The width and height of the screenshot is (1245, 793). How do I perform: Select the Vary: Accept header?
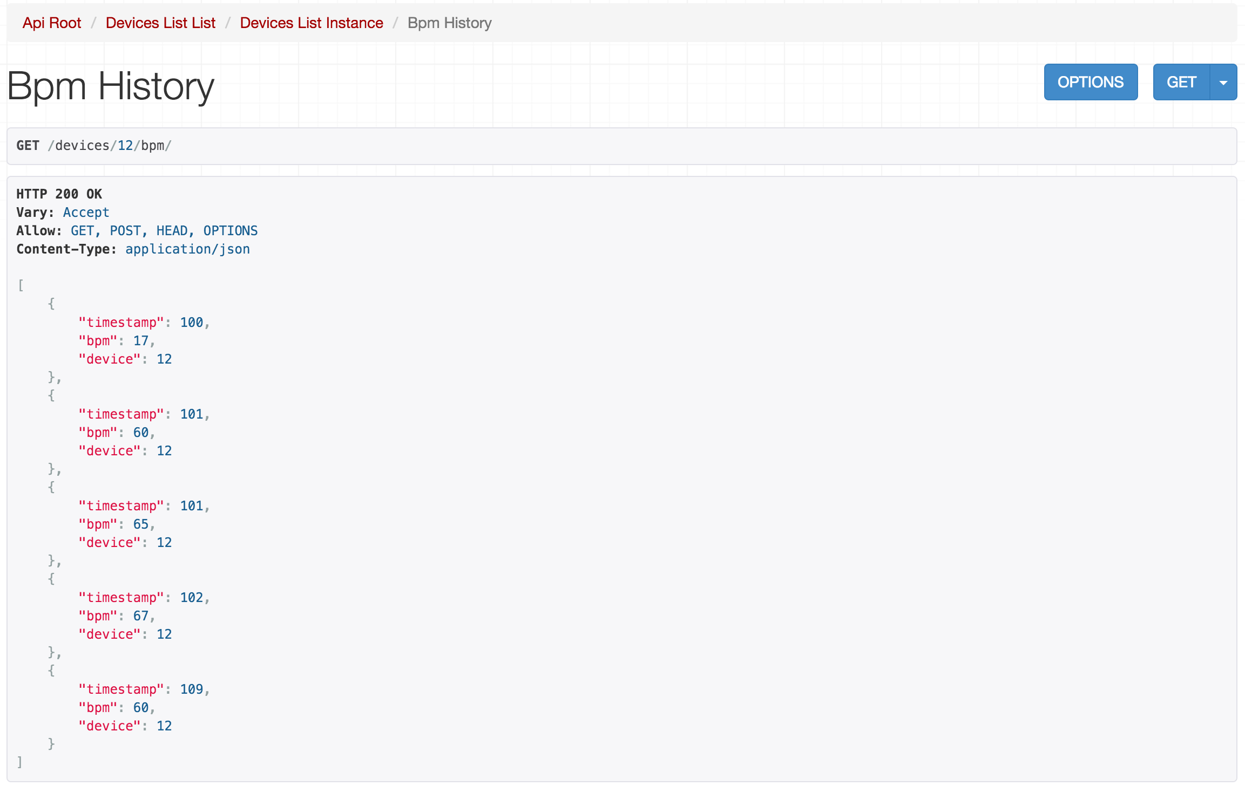(63, 213)
